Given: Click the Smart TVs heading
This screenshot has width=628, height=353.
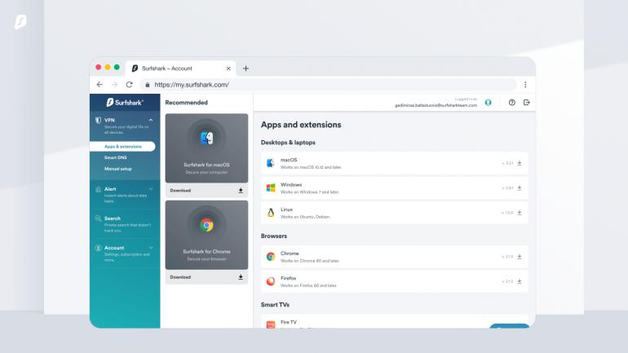Looking at the screenshot, I should click(275, 305).
